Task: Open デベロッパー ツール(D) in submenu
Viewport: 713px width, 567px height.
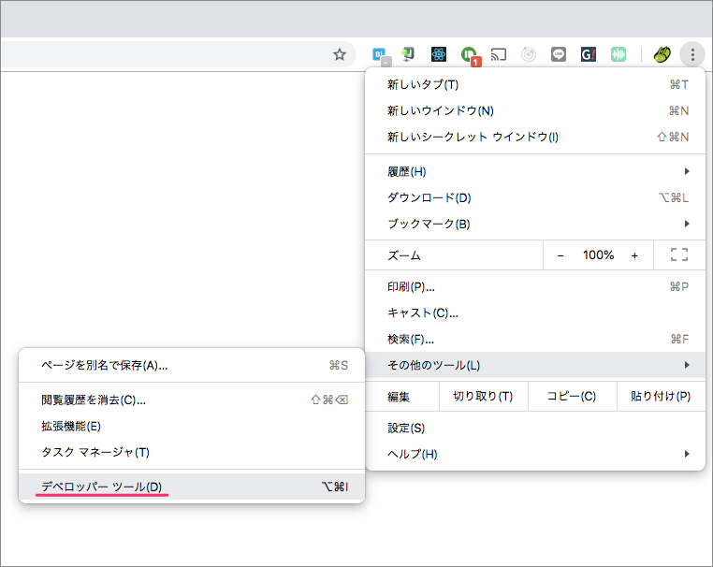Action: tap(192, 487)
